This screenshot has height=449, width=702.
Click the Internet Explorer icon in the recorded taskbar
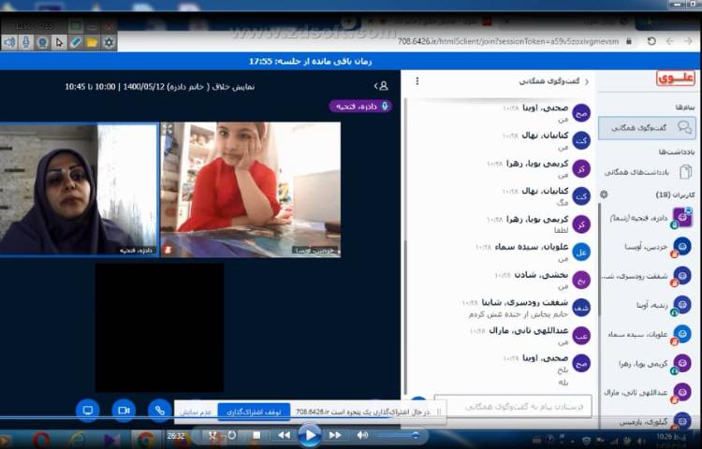78,441
